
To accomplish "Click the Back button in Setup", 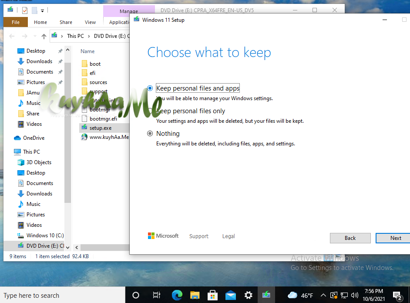I will click(350, 238).
